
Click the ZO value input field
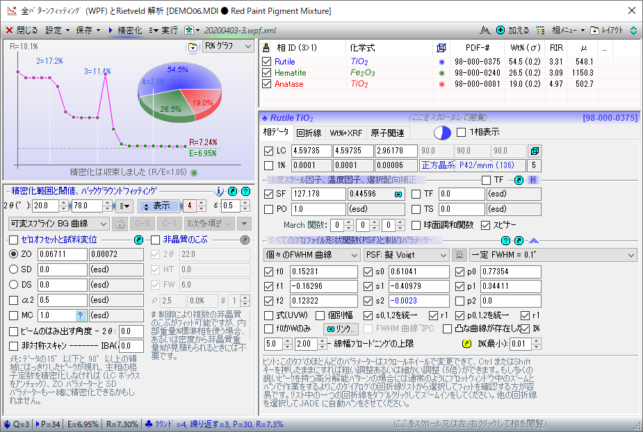(62, 254)
